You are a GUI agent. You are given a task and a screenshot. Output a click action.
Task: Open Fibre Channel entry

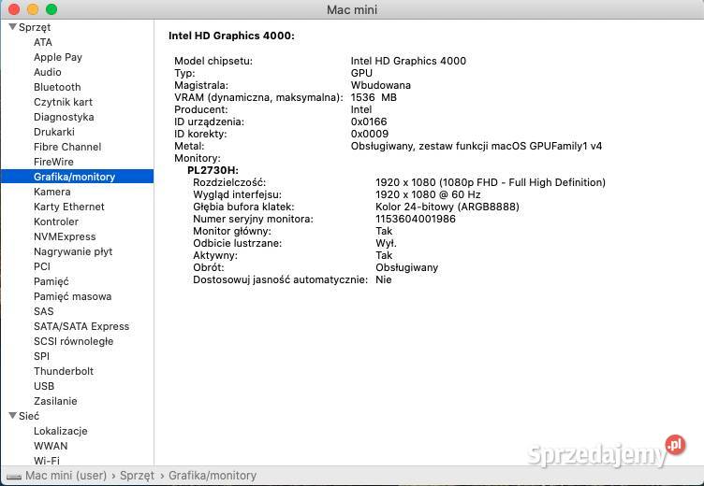pos(67,147)
